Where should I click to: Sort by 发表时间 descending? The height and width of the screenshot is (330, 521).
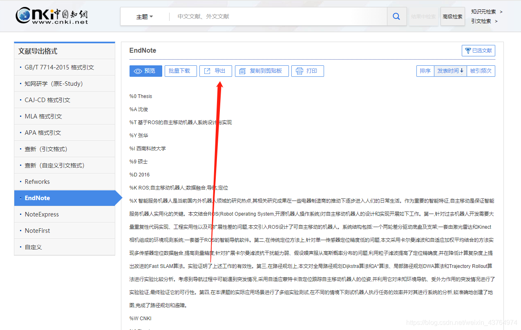click(x=450, y=71)
